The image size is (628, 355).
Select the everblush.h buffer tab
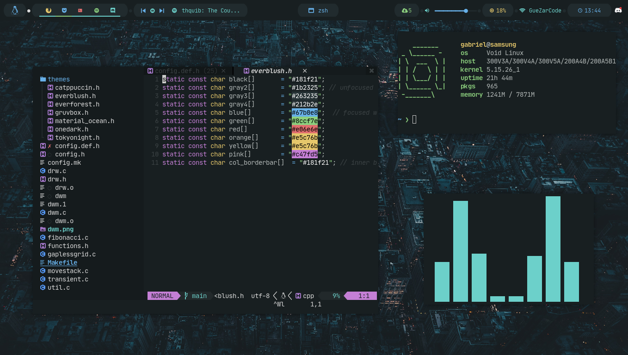271,71
